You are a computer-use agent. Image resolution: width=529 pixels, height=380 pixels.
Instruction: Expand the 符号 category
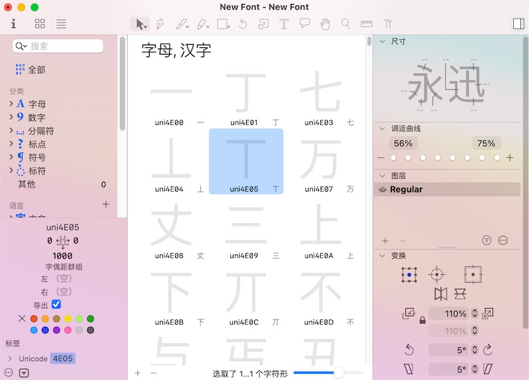pos(11,157)
